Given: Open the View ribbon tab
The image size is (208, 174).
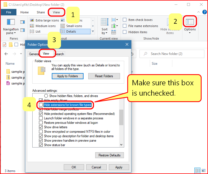Looking at the screenshot, I should coord(56,12).
